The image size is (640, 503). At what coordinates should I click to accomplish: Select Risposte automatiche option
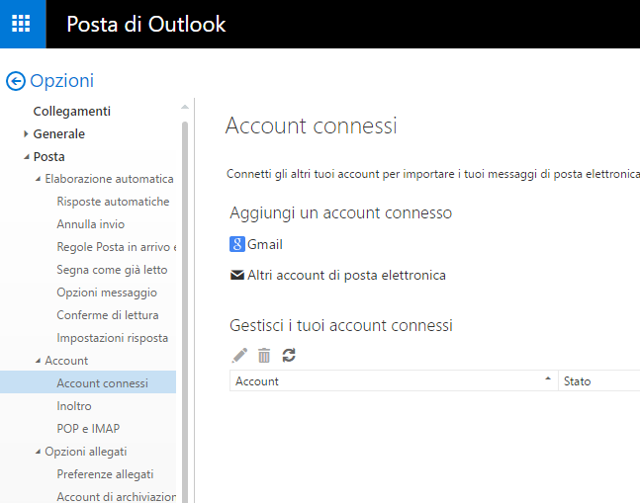pos(113,202)
